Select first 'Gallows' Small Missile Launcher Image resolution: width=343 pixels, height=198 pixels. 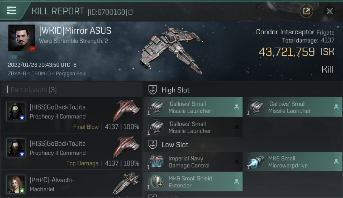click(193, 107)
